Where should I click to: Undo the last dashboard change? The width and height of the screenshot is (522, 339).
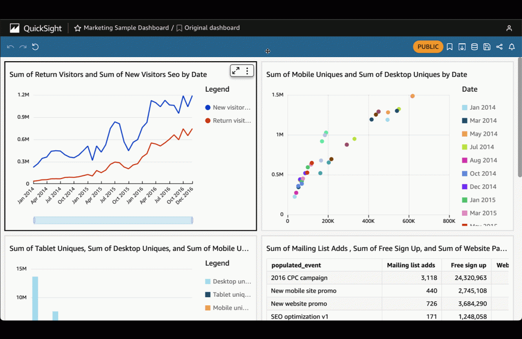click(x=10, y=46)
